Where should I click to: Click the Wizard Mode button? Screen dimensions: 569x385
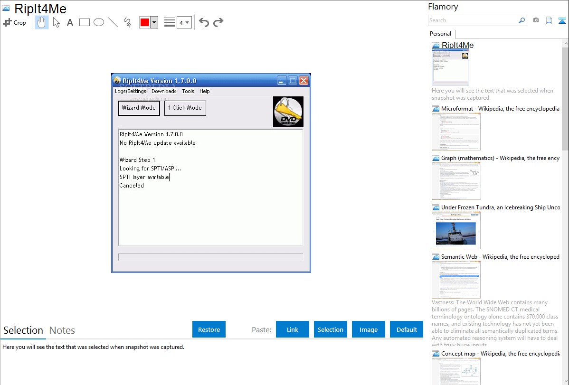(139, 108)
